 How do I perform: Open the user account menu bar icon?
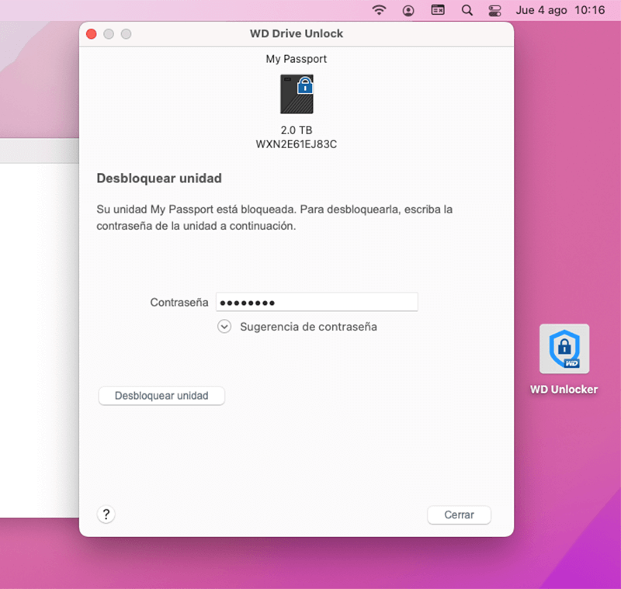(408, 10)
